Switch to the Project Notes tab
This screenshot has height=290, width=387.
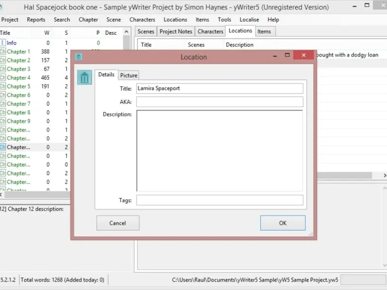coord(176,31)
